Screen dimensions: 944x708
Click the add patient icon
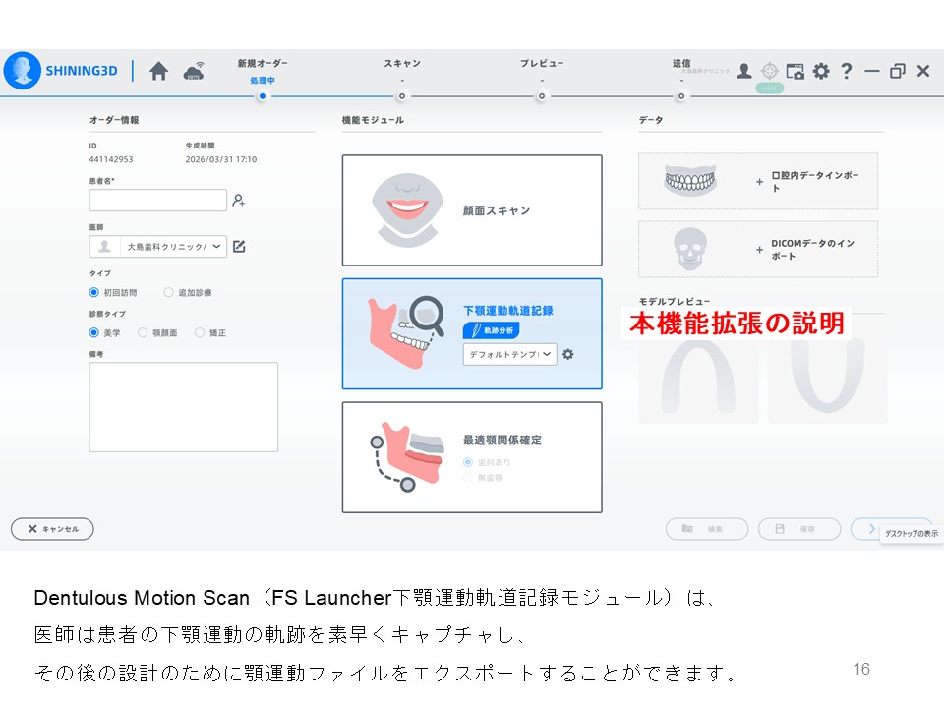tap(239, 201)
